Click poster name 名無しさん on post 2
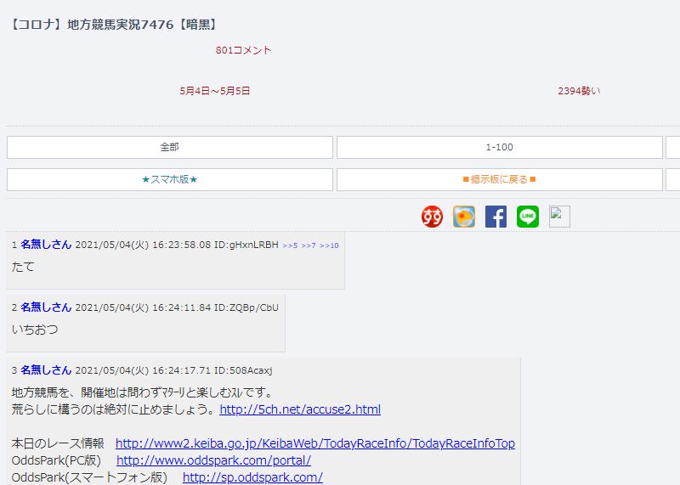This screenshot has width=680, height=485. (46, 307)
